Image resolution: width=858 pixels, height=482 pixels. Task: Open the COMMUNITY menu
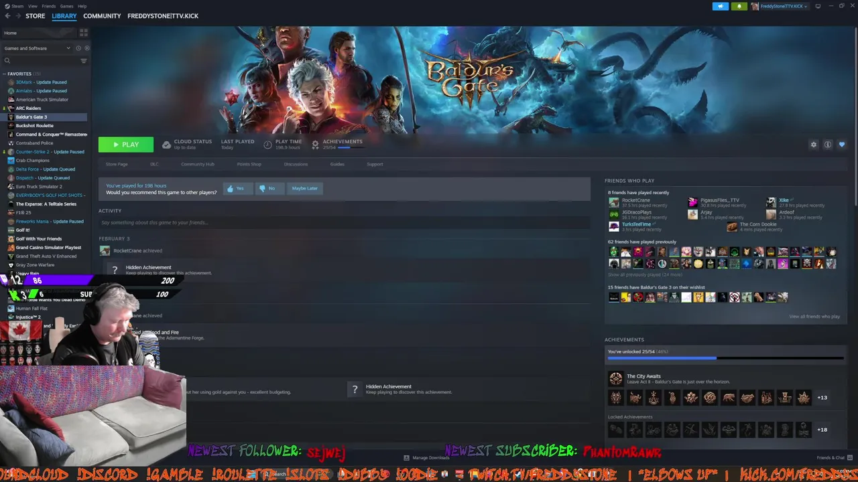pyautogui.click(x=102, y=16)
